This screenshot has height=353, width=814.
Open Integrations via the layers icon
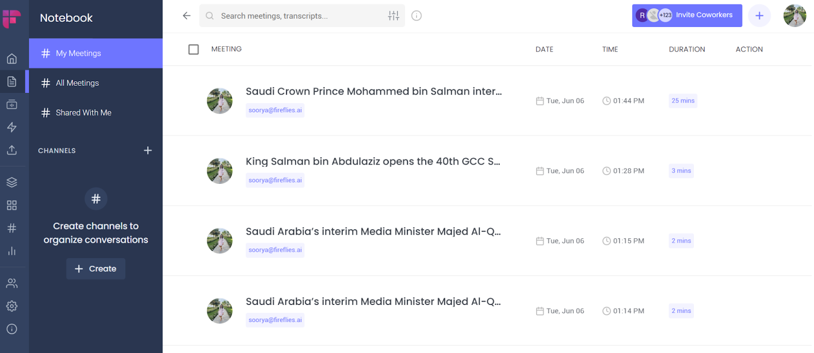click(12, 182)
